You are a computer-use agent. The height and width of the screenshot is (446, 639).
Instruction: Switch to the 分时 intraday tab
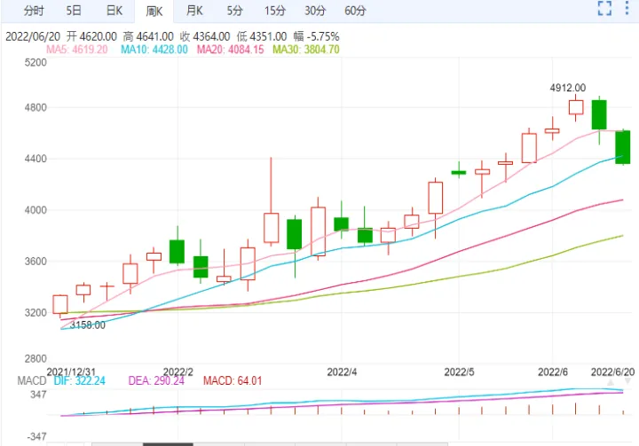[33, 11]
